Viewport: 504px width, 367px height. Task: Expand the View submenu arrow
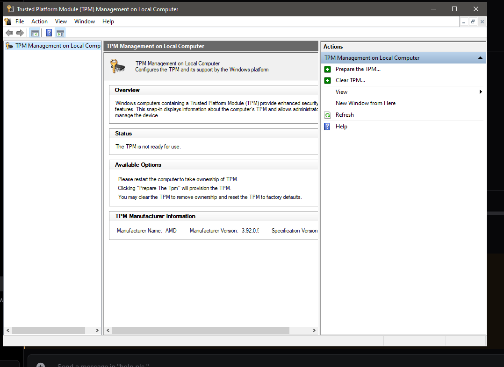pos(481,92)
